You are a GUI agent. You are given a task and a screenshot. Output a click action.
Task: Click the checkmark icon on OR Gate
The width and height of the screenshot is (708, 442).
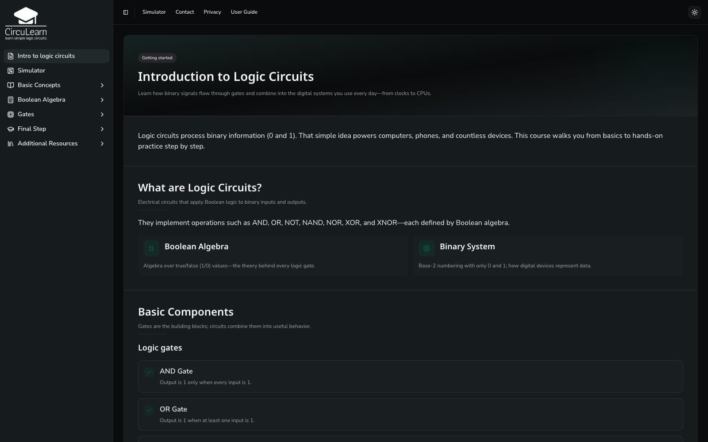pyautogui.click(x=149, y=410)
